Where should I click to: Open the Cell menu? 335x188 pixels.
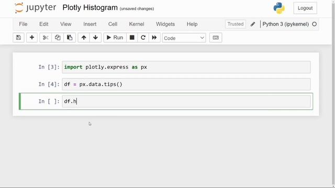pos(113,24)
